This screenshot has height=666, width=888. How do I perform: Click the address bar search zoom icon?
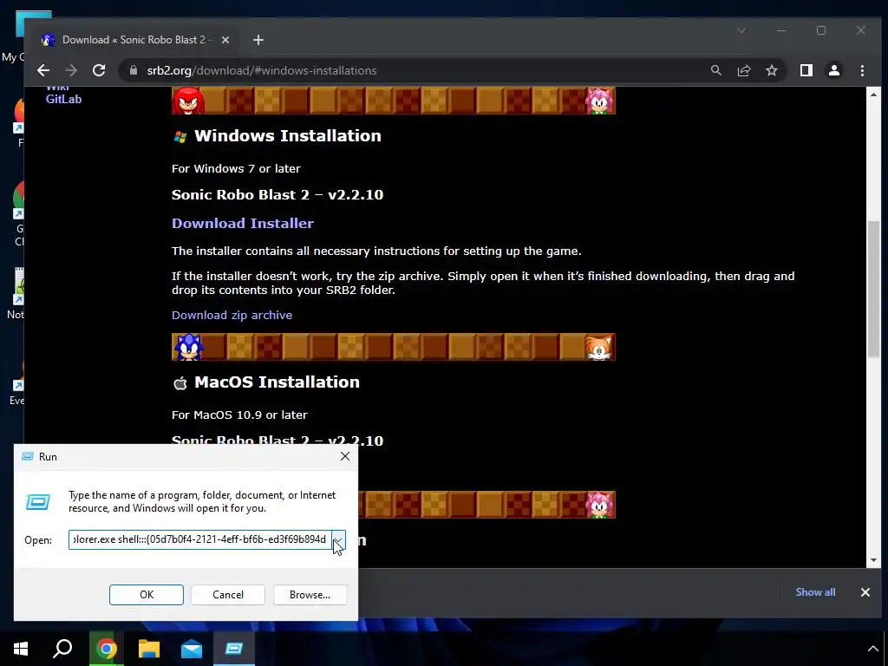[x=715, y=70]
